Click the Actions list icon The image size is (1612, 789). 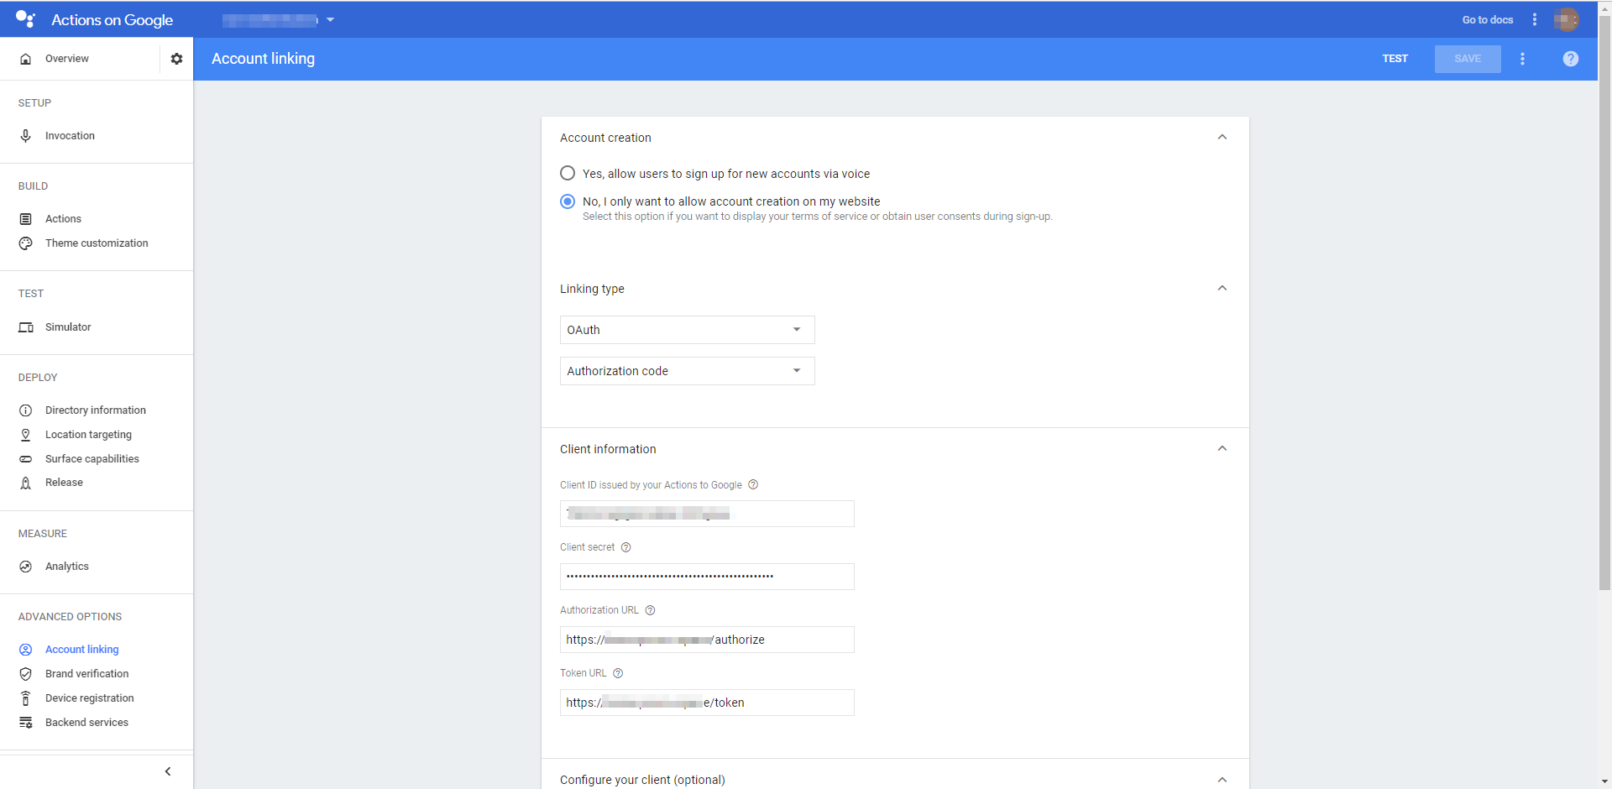[x=26, y=219]
